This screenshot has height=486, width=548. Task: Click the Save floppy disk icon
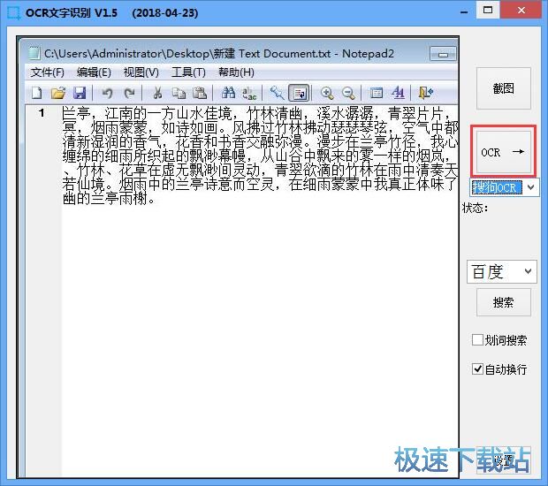tap(80, 93)
